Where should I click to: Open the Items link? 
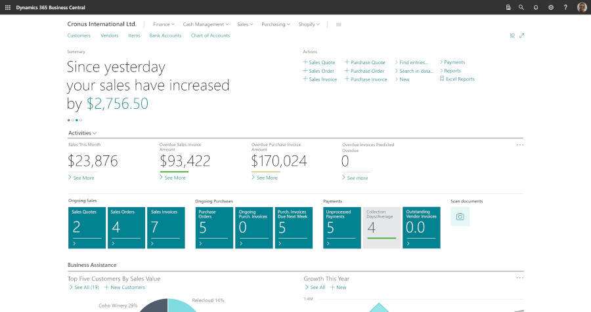tap(134, 35)
